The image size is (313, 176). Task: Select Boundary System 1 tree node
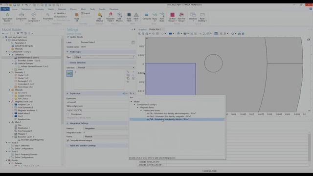pyautogui.click(x=29, y=61)
